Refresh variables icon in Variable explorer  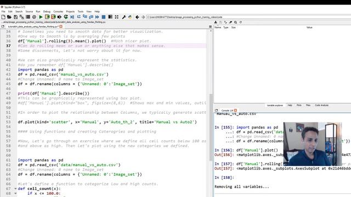click(x=241, y=22)
